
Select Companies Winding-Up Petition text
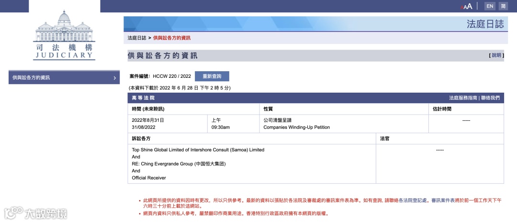point(296,127)
